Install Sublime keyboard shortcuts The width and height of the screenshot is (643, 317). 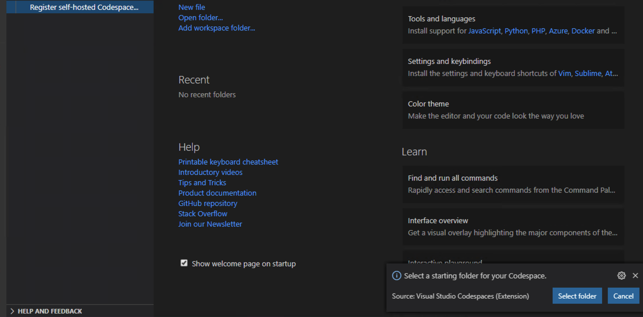[588, 74]
